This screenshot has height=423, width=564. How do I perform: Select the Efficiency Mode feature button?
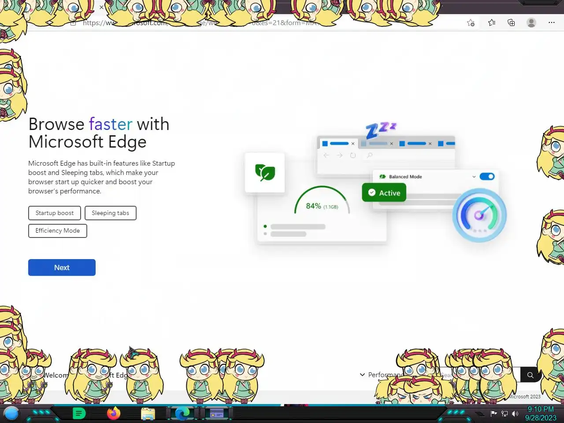tap(58, 230)
